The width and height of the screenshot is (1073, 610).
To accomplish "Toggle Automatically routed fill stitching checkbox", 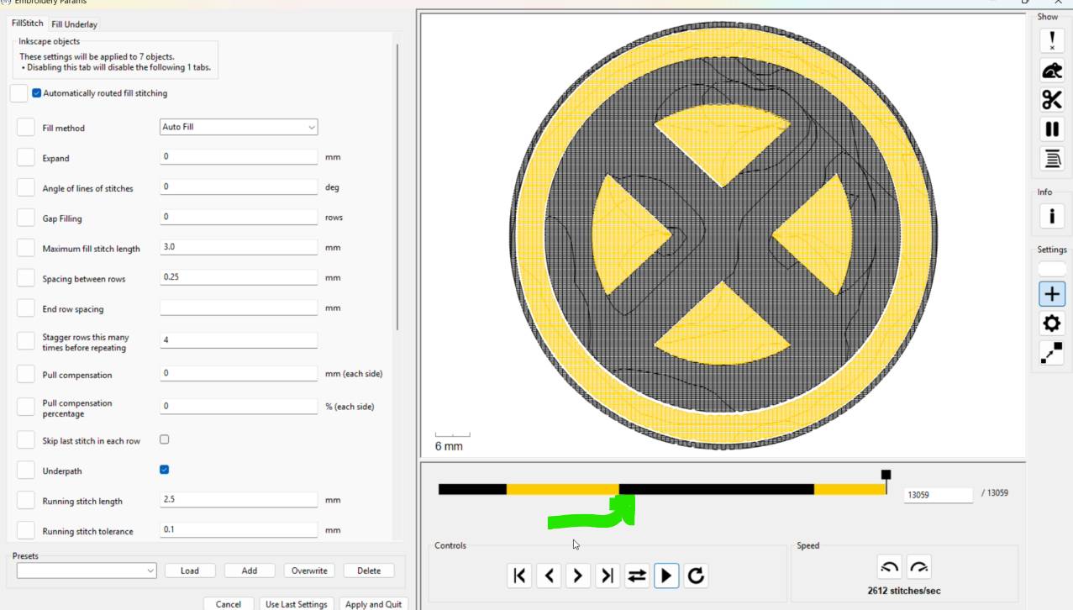I will click(x=36, y=93).
